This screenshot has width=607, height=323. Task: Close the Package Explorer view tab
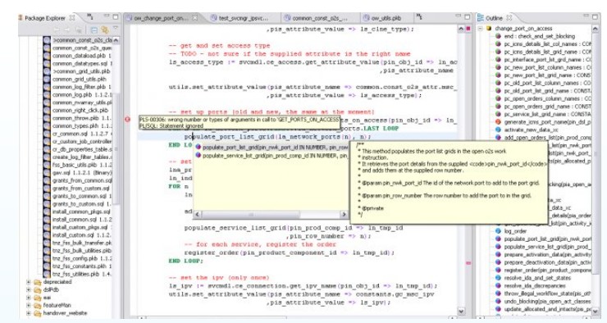coord(72,18)
